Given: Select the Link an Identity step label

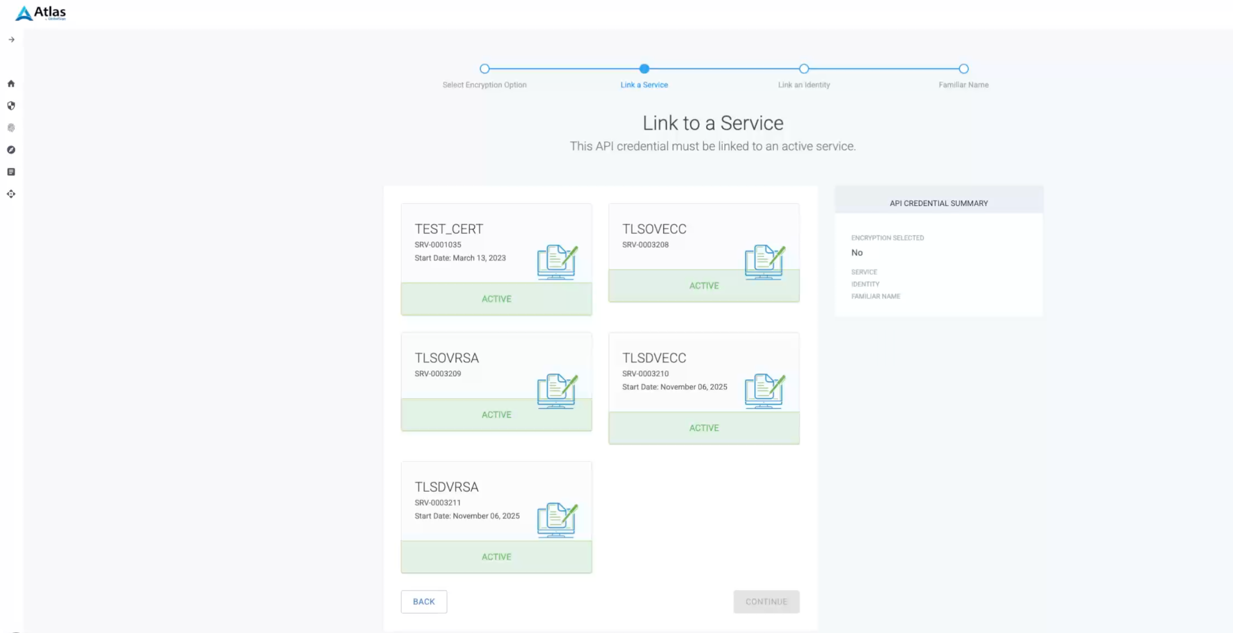Looking at the screenshot, I should point(804,85).
